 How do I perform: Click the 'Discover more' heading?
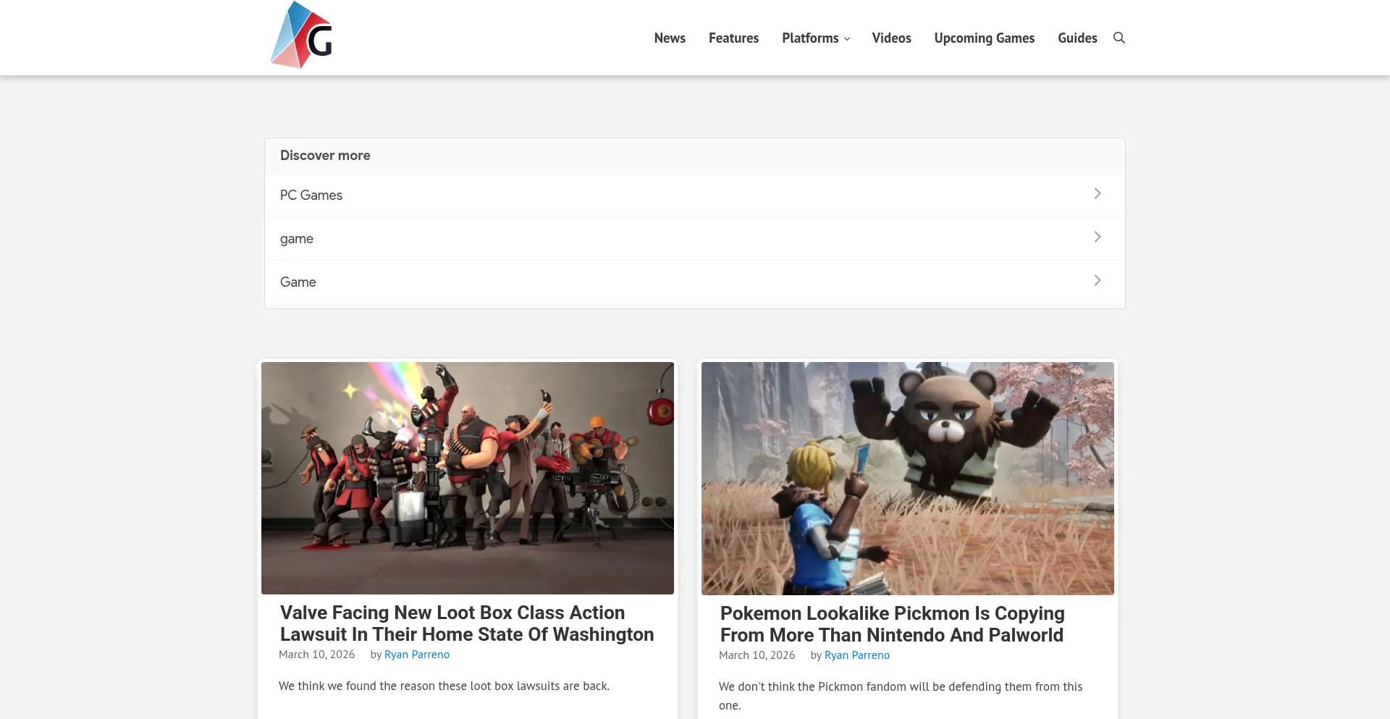(325, 155)
